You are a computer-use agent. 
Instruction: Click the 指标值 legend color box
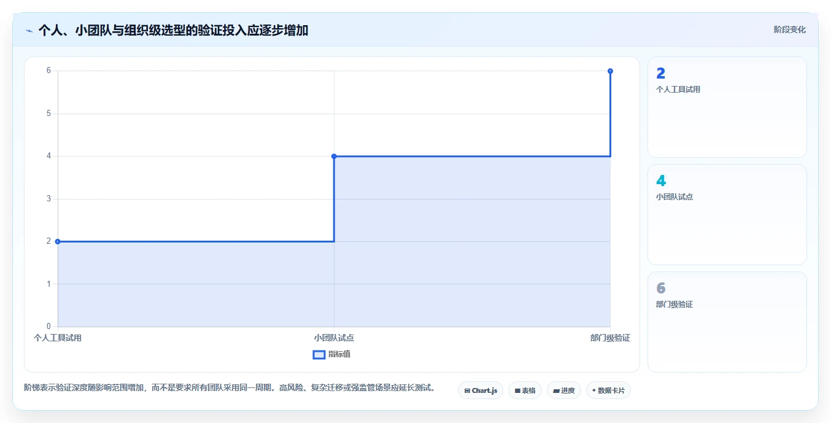coord(319,354)
